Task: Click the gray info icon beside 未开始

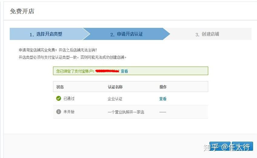Action: tap(58, 112)
